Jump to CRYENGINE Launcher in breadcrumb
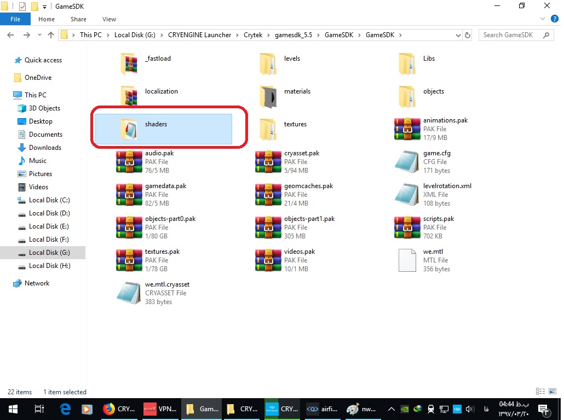 (x=200, y=35)
